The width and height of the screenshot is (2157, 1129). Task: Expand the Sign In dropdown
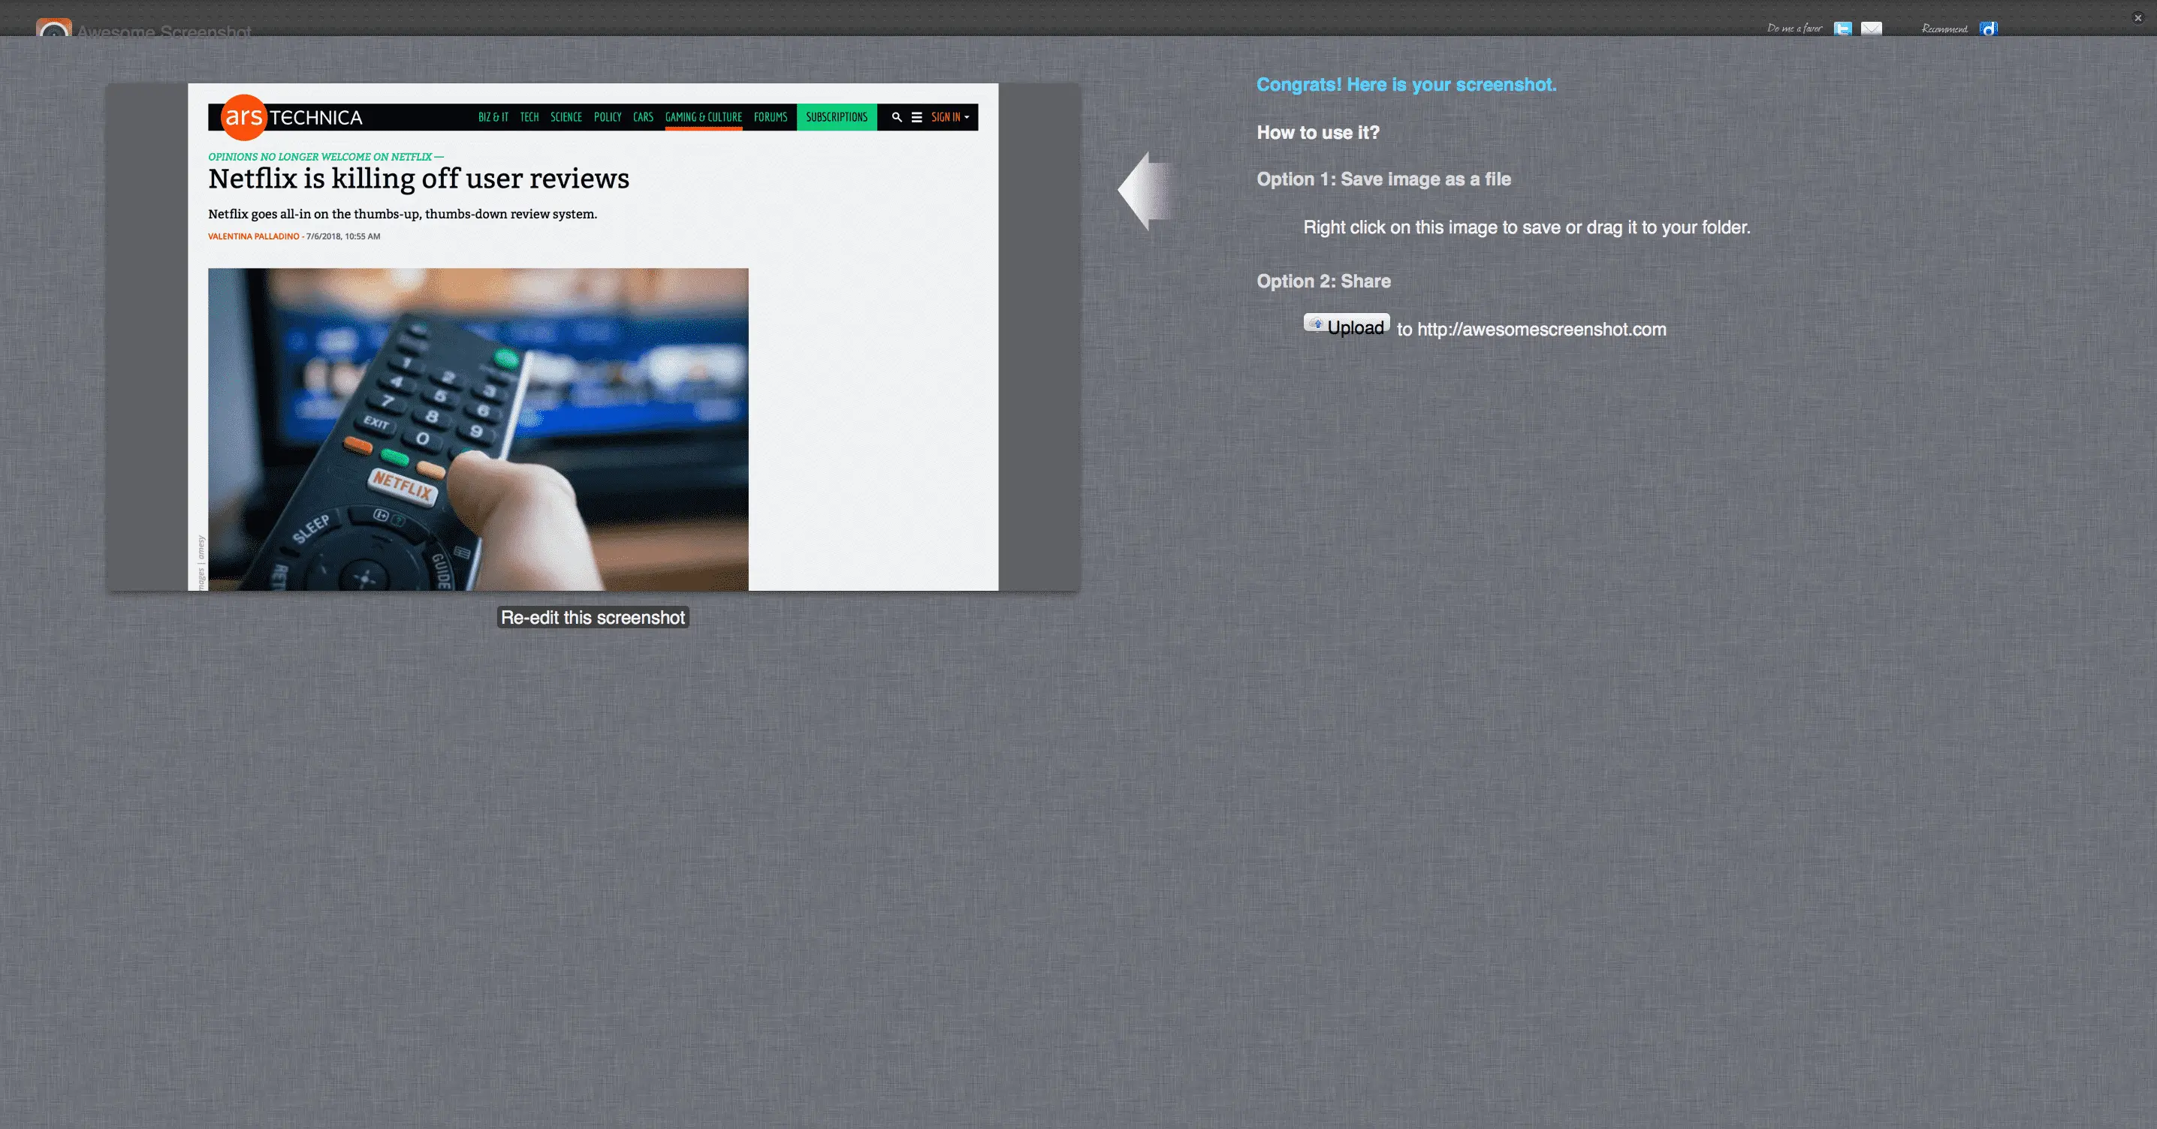pos(949,117)
